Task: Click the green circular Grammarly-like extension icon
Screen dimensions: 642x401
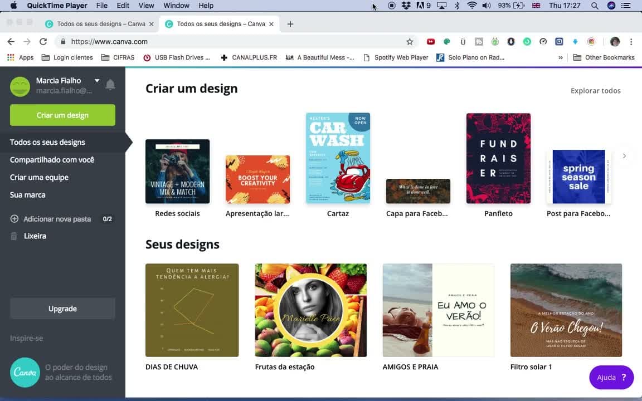Action: coord(527,42)
